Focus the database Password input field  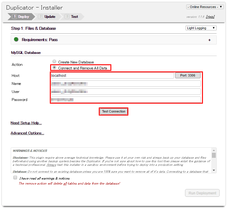(126, 100)
